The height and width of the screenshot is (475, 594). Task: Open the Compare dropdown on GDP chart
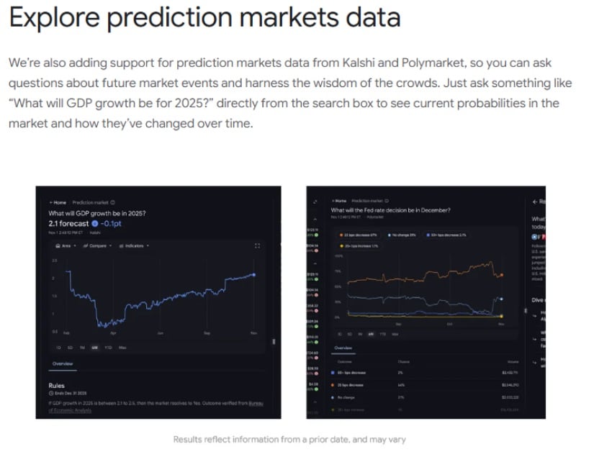(96, 245)
